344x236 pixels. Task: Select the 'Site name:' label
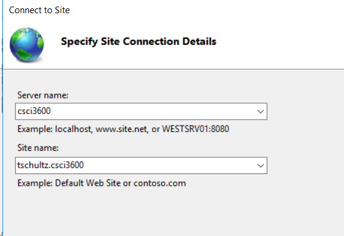38,148
